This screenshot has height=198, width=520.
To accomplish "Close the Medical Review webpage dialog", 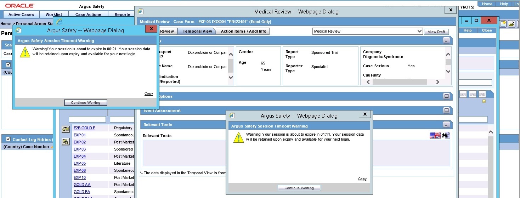I will tap(451, 10).
